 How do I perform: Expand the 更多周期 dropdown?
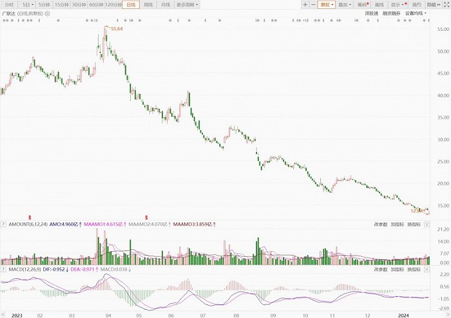point(187,5)
